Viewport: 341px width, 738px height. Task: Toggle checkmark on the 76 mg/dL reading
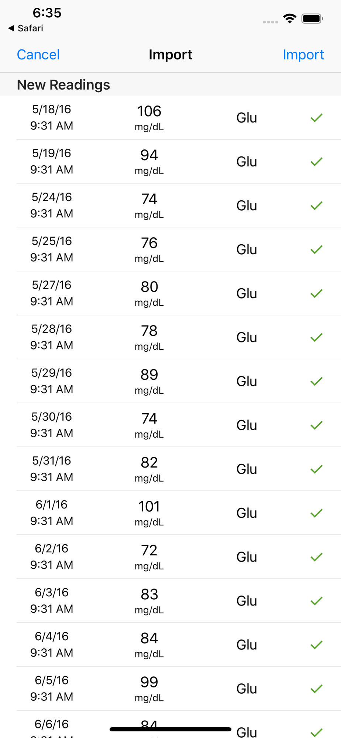click(316, 249)
